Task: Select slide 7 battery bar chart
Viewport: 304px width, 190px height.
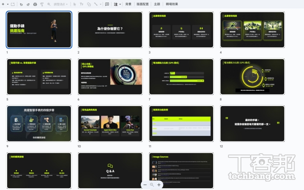Action: click(x=181, y=76)
